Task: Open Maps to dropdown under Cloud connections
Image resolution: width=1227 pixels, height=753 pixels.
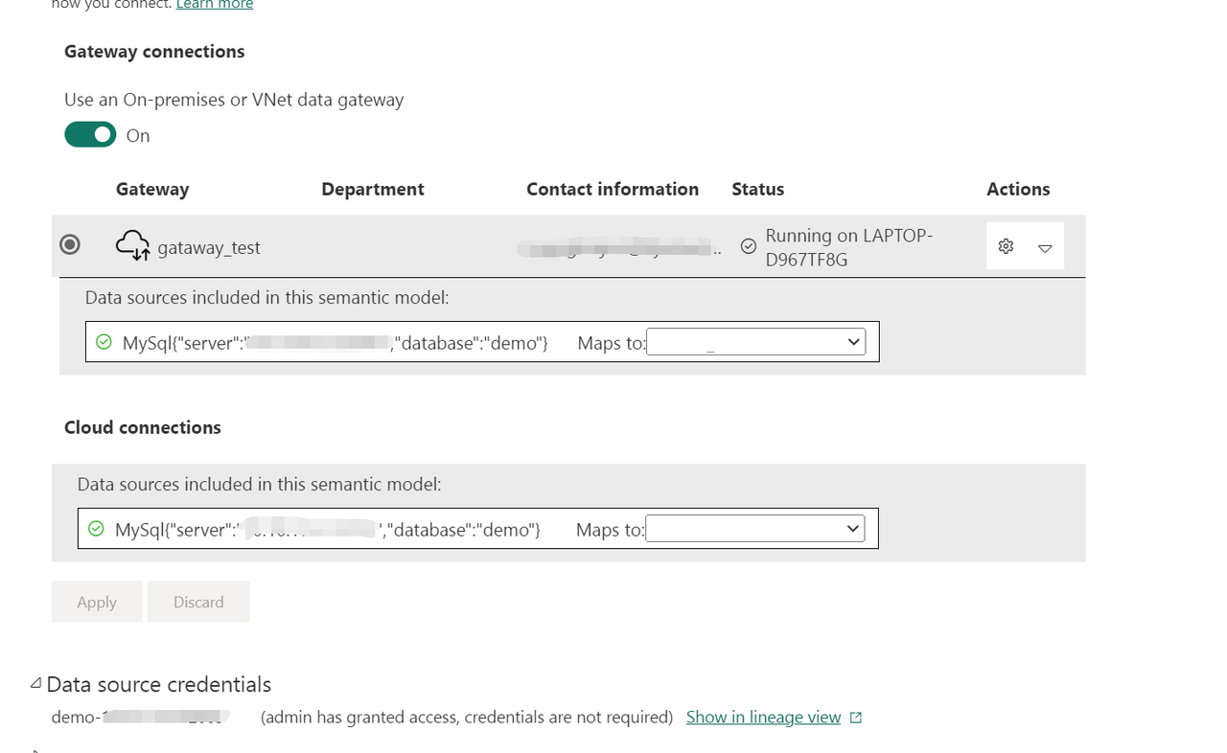Action: click(754, 529)
